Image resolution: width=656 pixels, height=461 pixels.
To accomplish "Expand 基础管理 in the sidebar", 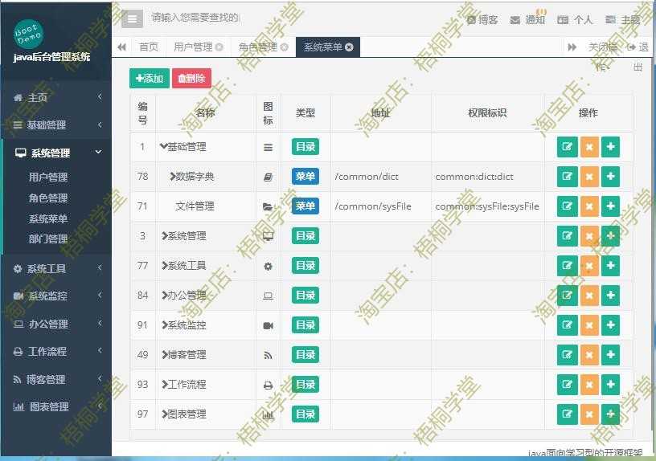I will click(56, 124).
